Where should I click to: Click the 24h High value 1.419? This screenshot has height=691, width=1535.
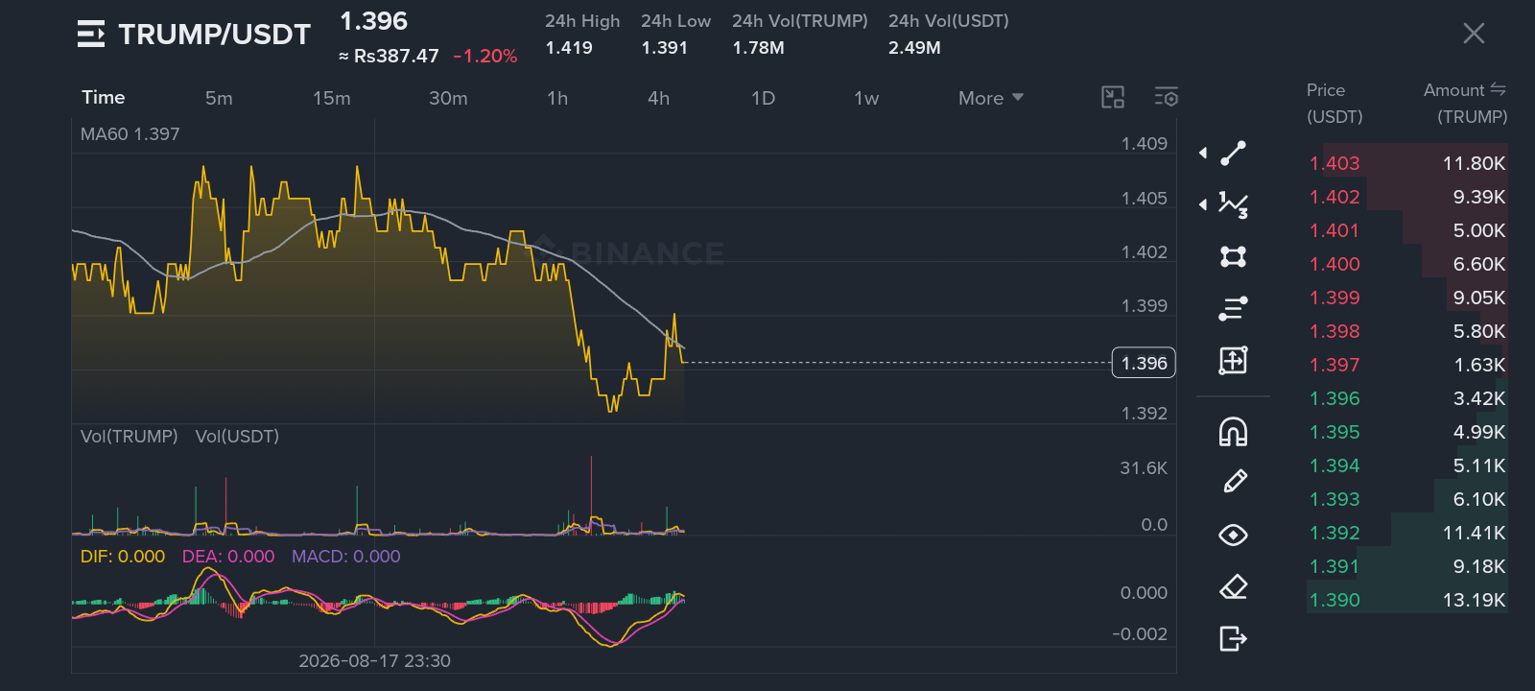[x=569, y=48]
